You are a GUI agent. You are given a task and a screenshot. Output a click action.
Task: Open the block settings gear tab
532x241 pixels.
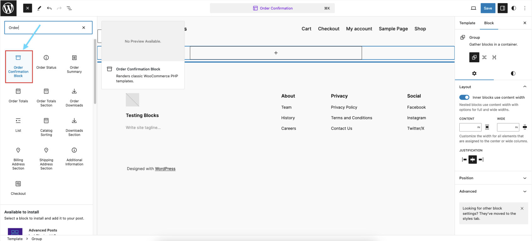[474, 73]
